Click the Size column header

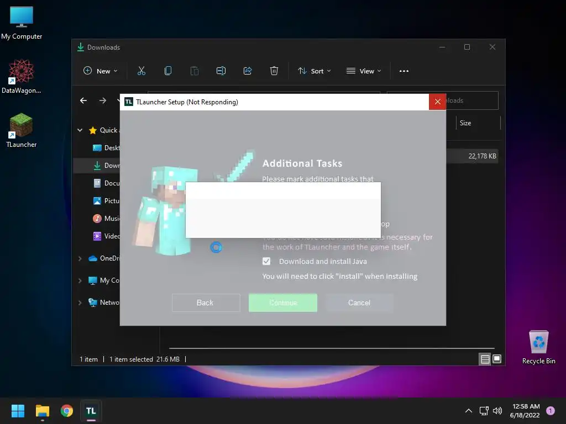coord(478,123)
